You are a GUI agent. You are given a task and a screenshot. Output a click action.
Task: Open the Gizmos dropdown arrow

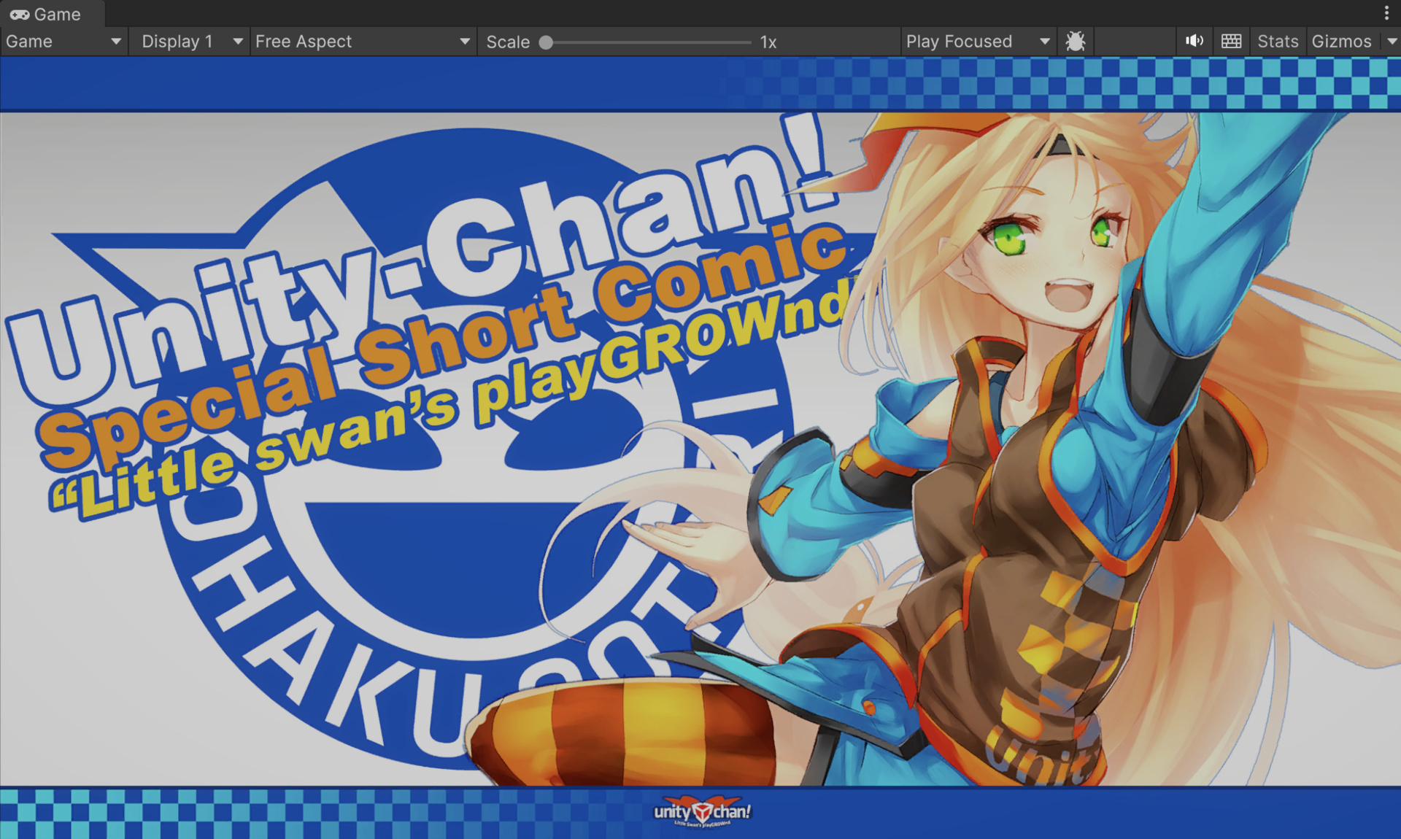click(1392, 42)
